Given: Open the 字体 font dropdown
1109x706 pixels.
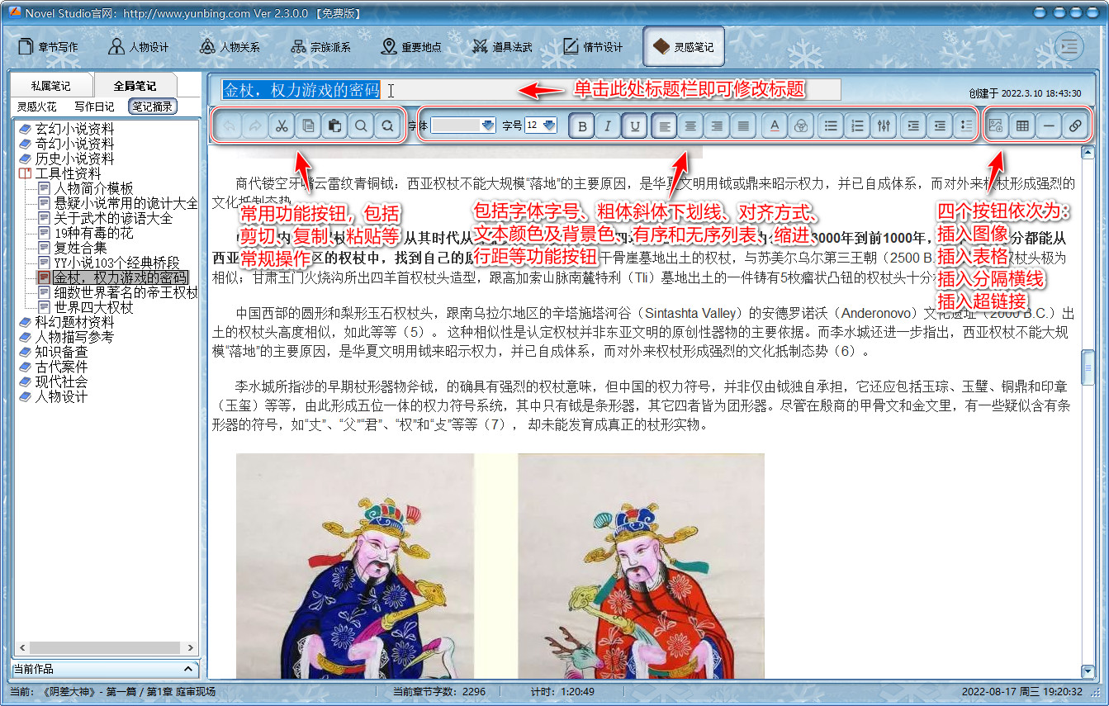Looking at the screenshot, I should tap(487, 126).
